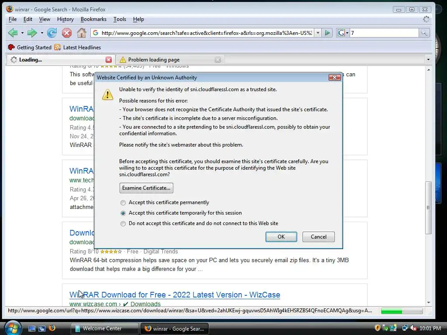Click Rating 8/10 Digital Trends result text

[124, 252]
